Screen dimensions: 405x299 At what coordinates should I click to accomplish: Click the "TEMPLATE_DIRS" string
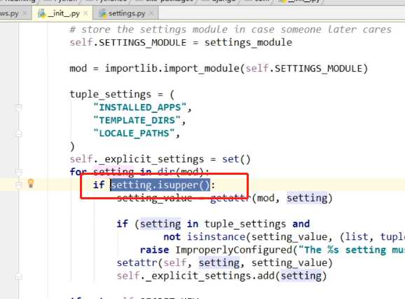point(137,120)
